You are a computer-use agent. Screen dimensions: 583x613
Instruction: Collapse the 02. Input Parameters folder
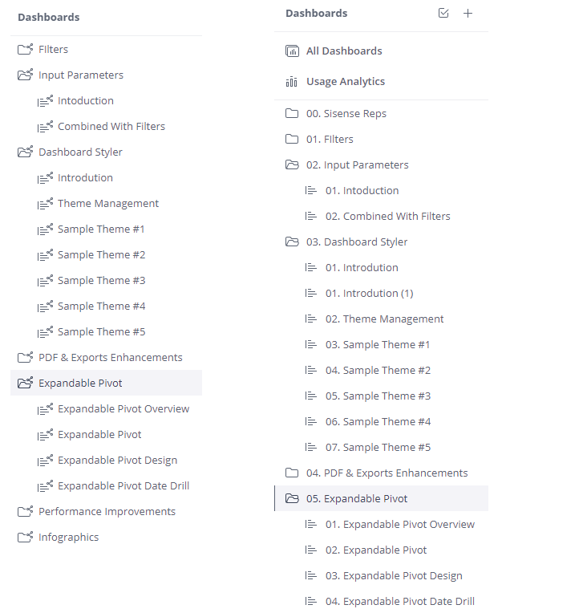tap(292, 164)
